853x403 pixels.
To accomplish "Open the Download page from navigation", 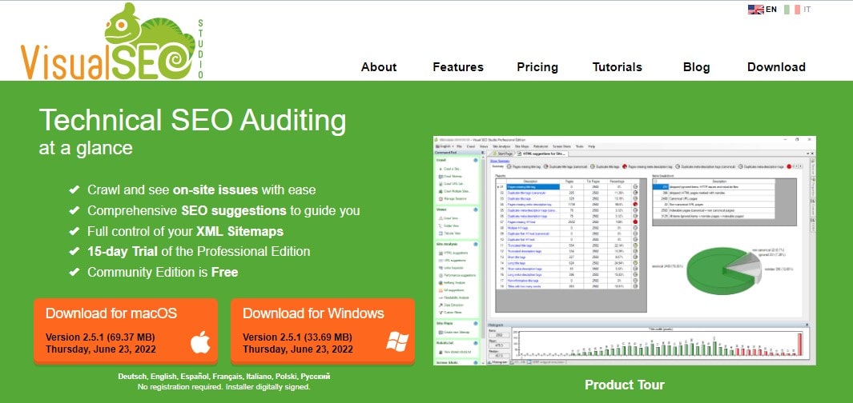I will 776,67.
